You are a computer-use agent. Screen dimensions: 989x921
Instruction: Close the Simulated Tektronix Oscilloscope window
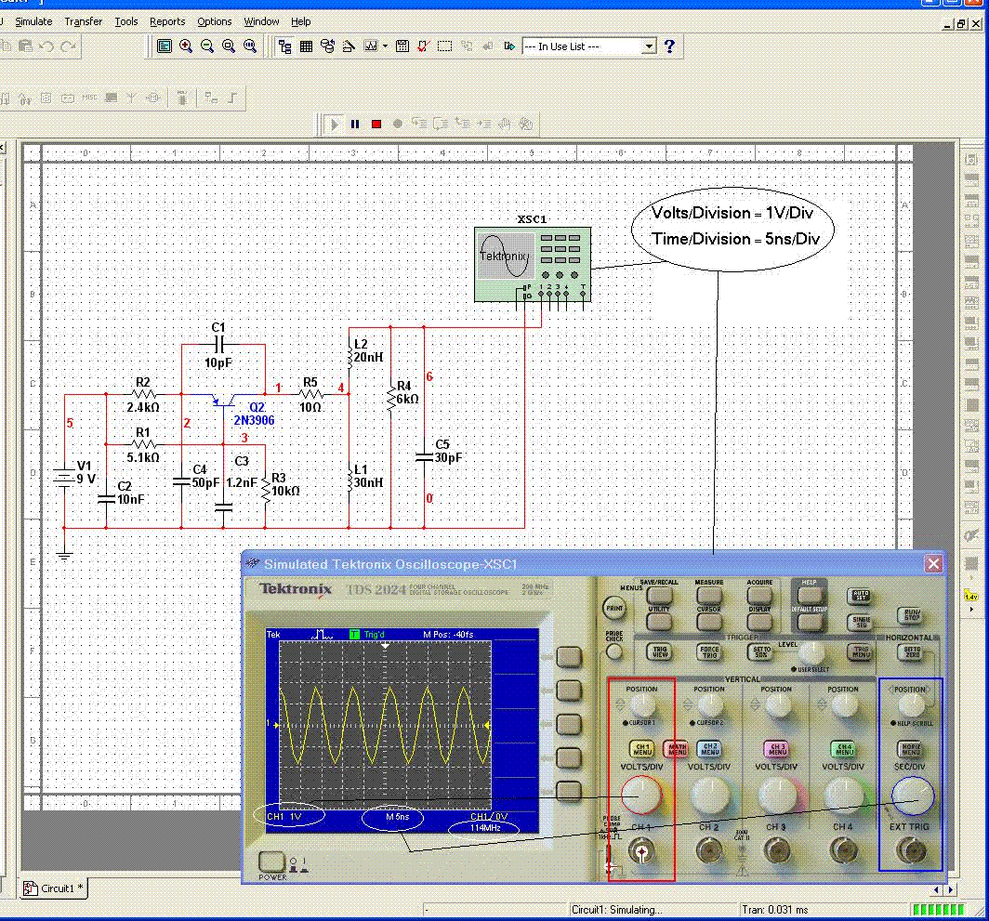pos(933,563)
